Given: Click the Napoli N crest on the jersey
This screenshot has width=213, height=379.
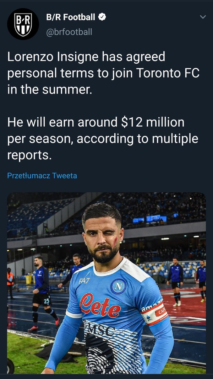Looking at the screenshot, I should tap(118, 286).
